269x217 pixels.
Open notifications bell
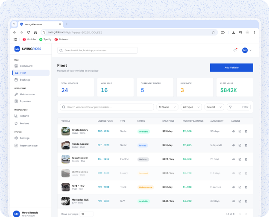coord(235,50)
